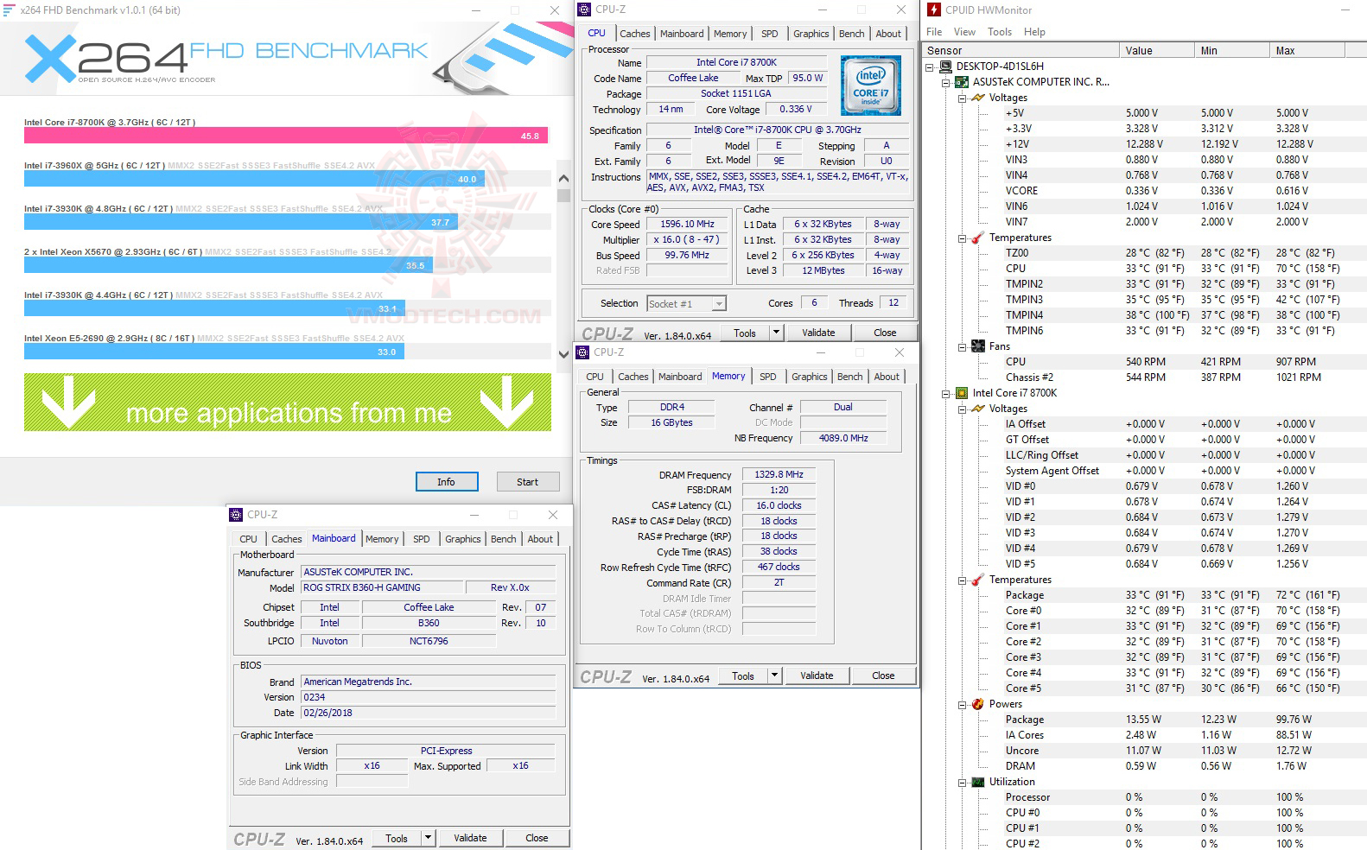Image resolution: width=1367 pixels, height=850 pixels.
Task: Open About tab in CPU-Z Memory window
Action: click(x=887, y=377)
